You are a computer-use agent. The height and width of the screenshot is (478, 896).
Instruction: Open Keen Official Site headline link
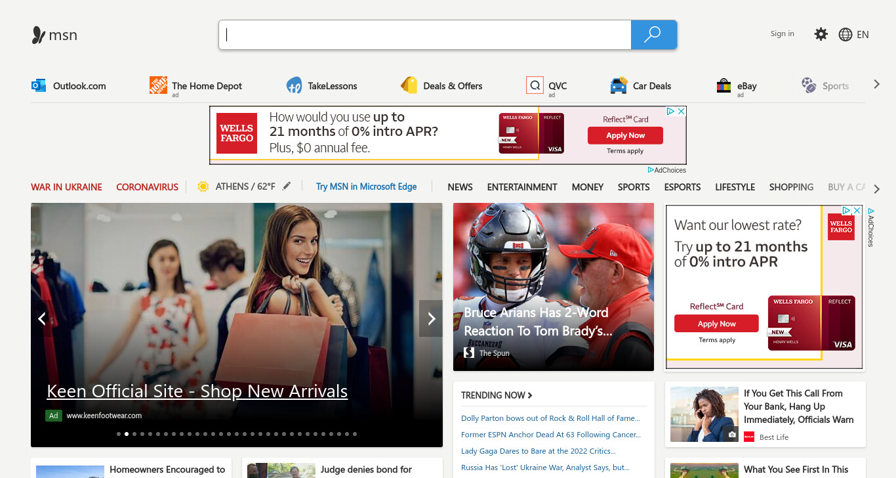(x=197, y=391)
